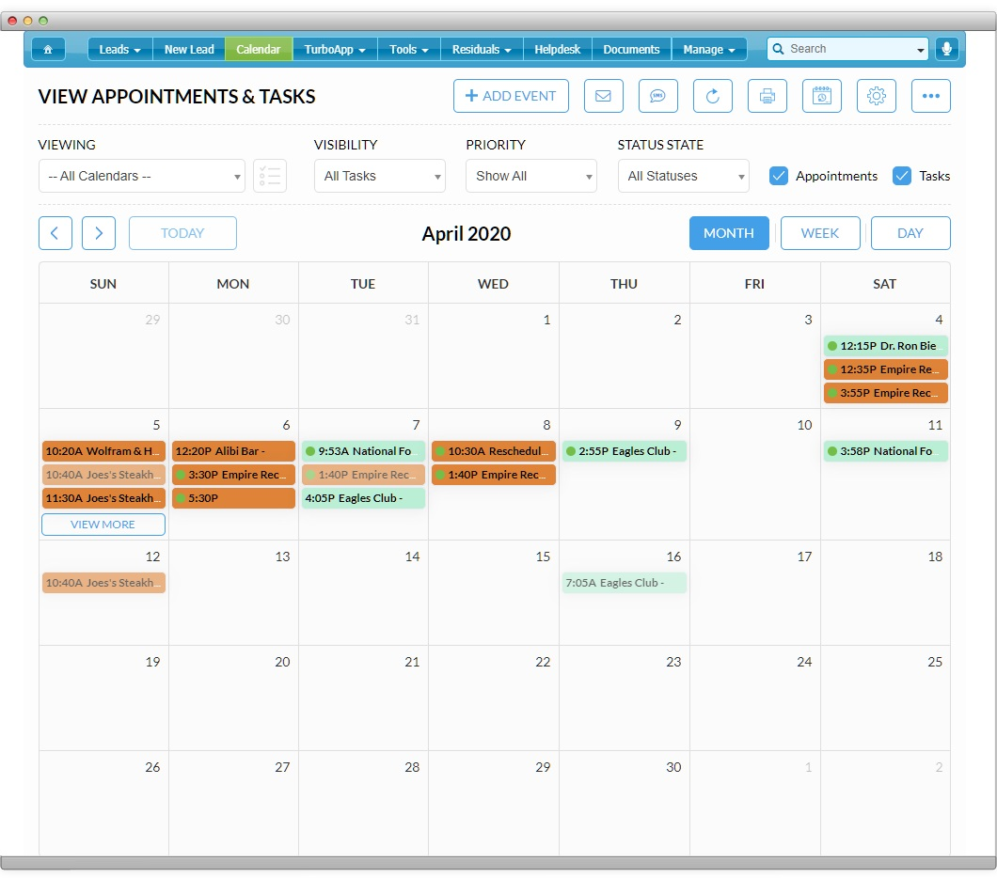Click the SMS chat bubble icon
The width and height of the screenshot is (997, 878).
coord(657,95)
